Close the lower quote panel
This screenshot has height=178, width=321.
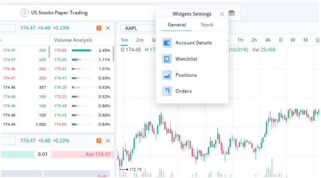point(108,141)
